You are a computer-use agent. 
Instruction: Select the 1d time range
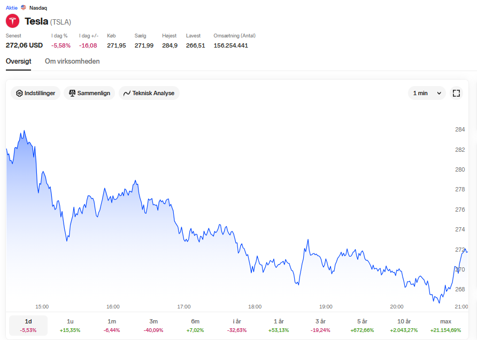pos(28,326)
